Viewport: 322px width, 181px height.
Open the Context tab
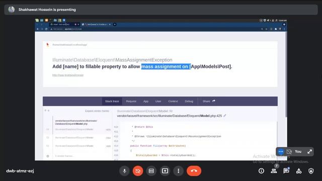(173, 101)
